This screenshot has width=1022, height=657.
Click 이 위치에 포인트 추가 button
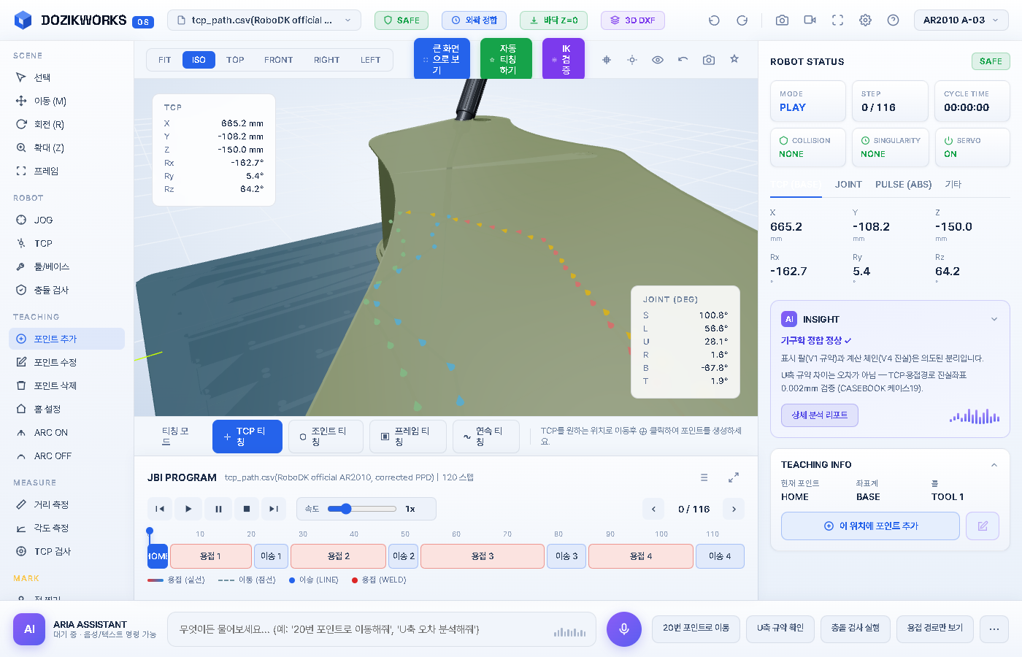click(x=870, y=526)
